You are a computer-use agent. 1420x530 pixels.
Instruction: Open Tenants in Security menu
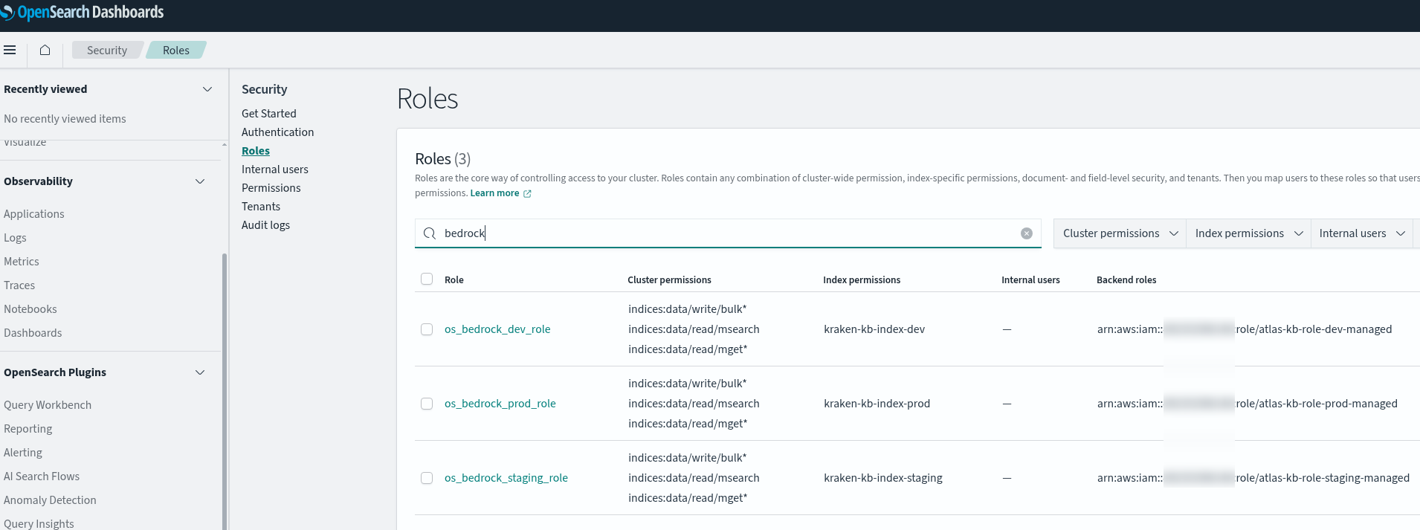(261, 207)
